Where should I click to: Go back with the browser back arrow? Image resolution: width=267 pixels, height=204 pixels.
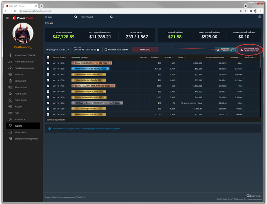pos(6,11)
